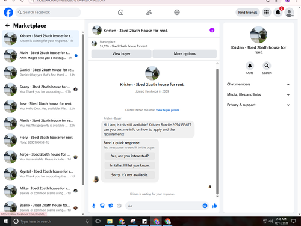The height and width of the screenshot is (226, 301).
Task: Search within the Kristen conversation
Action: 267,66
